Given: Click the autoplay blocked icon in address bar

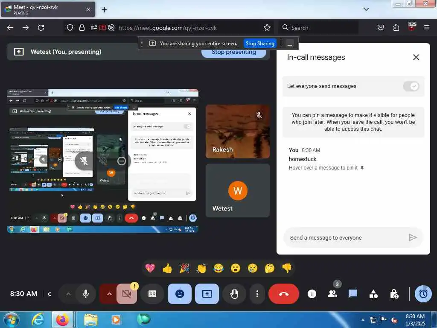Looking at the screenshot, I should [111, 28].
